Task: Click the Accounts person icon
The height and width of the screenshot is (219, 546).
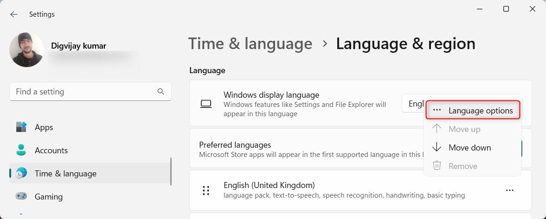Action: click(21, 150)
